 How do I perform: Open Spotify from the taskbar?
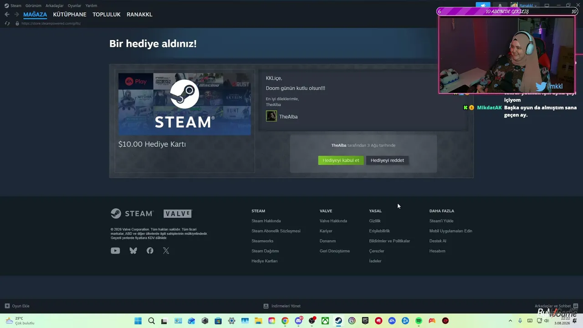[x=419, y=321]
